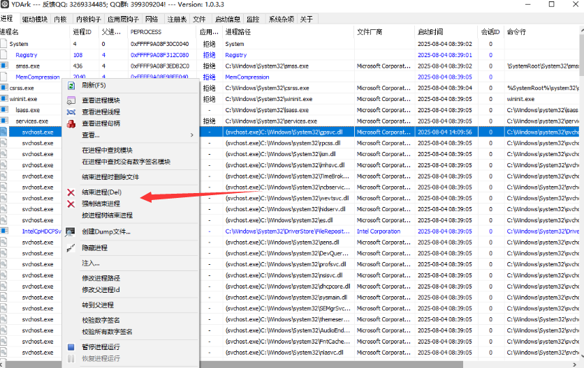Click the 查看进程线程 thread icon
This screenshot has width=584, height=368.
71,112
